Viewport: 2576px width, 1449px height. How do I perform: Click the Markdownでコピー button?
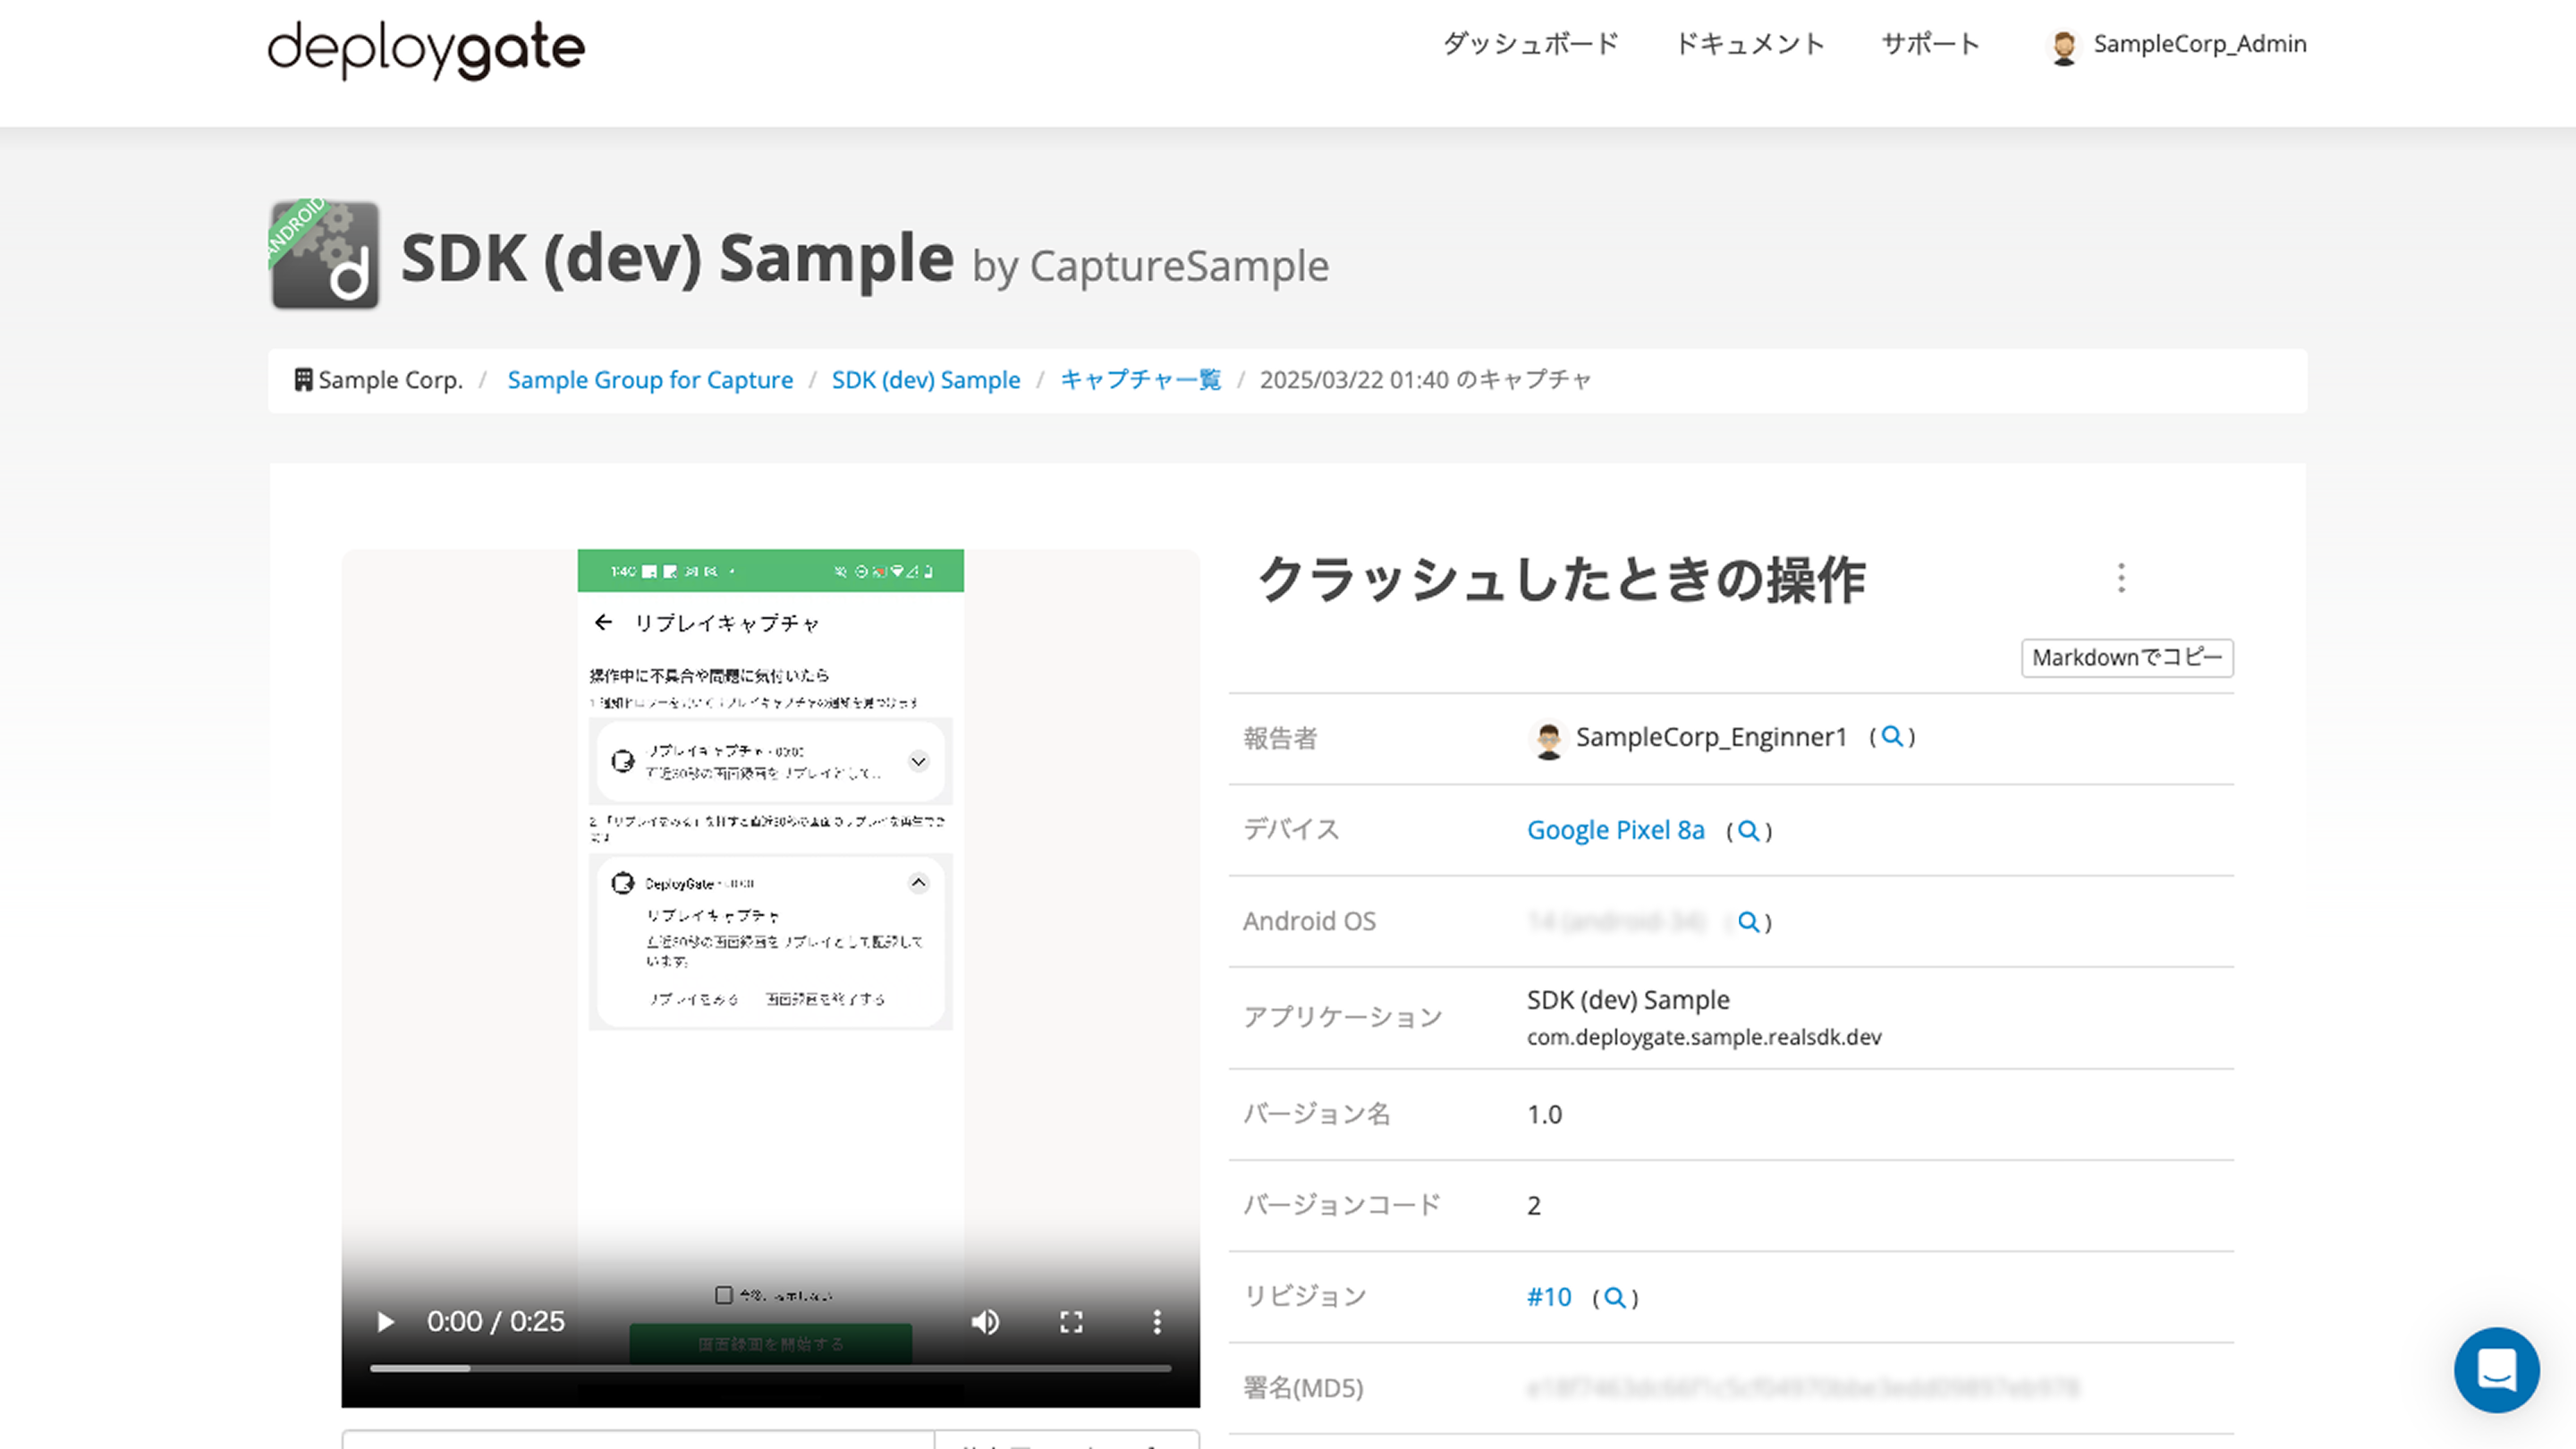pyautogui.click(x=2127, y=658)
